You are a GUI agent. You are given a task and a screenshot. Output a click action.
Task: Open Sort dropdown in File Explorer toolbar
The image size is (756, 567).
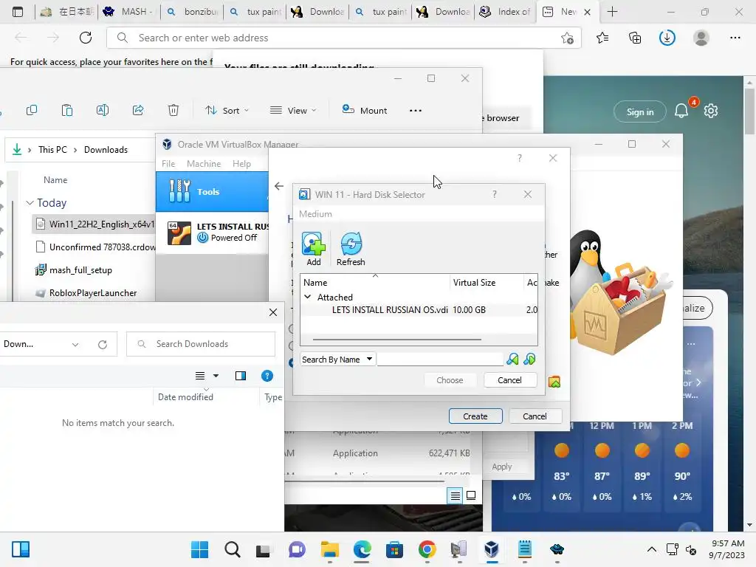click(227, 111)
